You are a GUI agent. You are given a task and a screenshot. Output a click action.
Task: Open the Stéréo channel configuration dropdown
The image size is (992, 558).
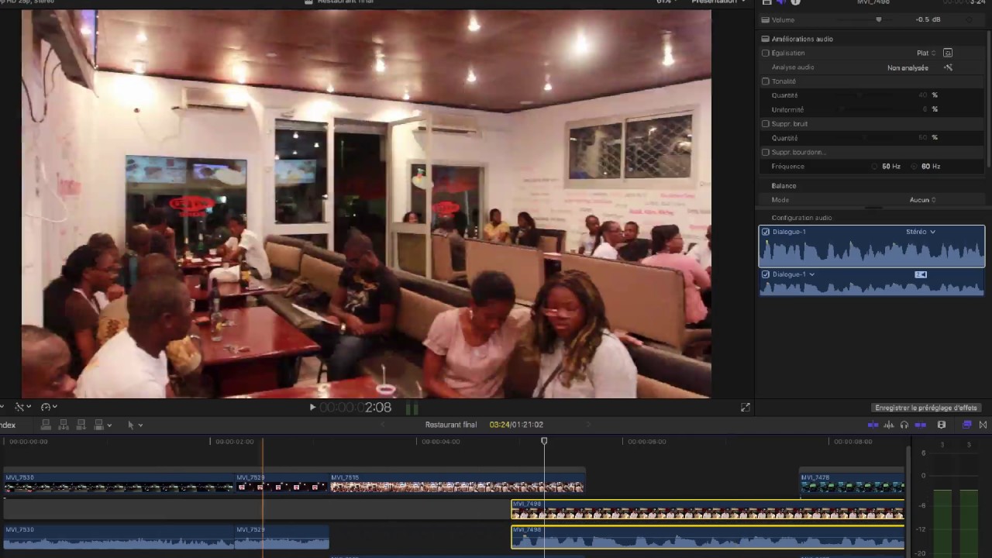921,232
